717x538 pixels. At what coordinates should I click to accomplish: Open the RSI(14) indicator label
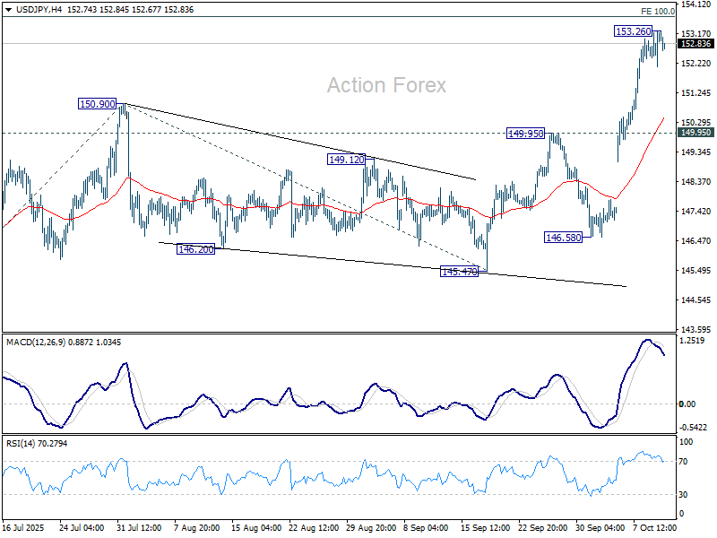pos(22,442)
